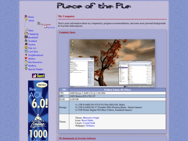Image resolution: width=188 pixels, height=141 pixels.
Task: Click the Guest book button
Action: pyautogui.click(x=38, y=76)
